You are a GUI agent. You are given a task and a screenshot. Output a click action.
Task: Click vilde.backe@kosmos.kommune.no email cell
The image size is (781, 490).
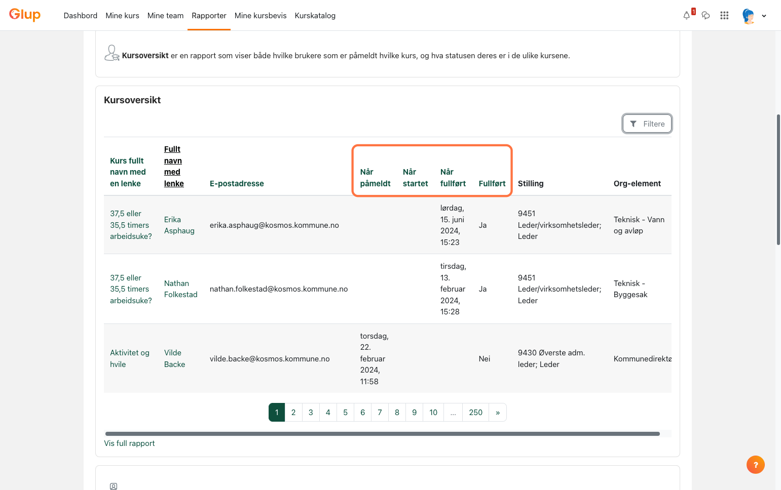[270, 358]
